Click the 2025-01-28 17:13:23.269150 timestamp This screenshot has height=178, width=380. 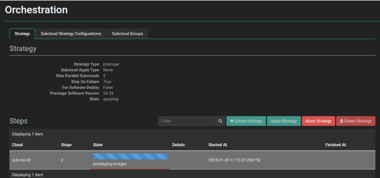click(x=234, y=160)
